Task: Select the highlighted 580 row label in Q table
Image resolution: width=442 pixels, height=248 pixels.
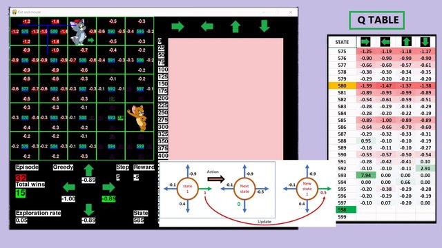Action: [x=342, y=85]
